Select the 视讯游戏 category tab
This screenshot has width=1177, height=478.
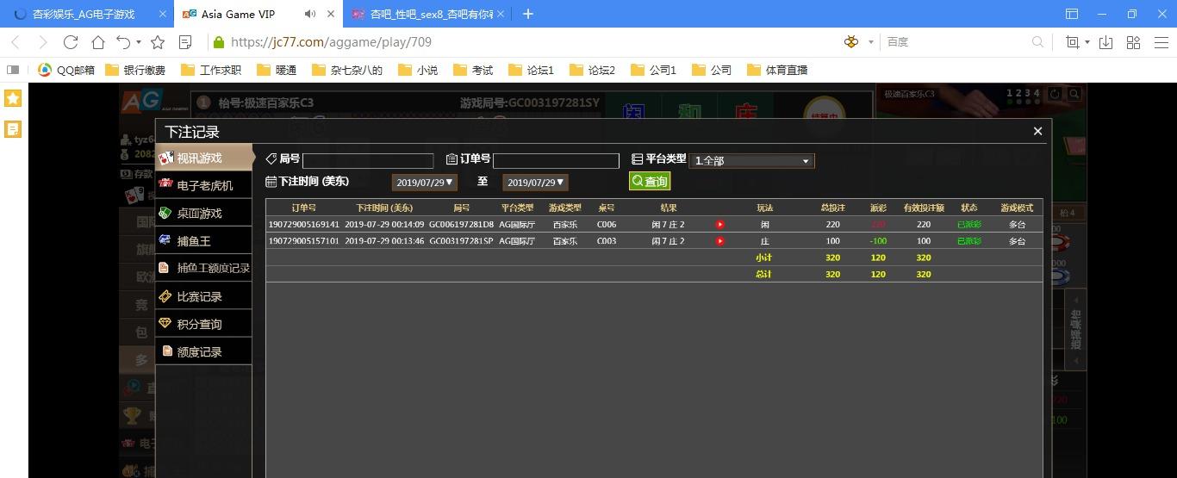click(x=204, y=158)
